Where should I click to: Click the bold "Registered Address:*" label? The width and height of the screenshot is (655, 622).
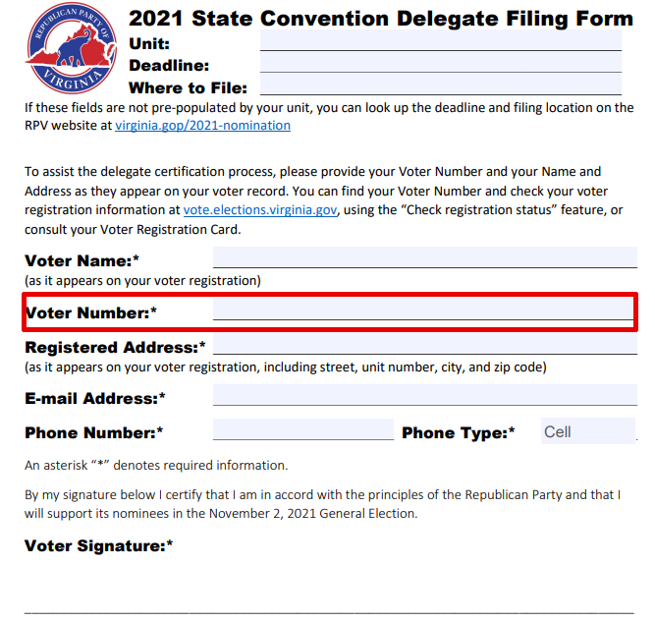tap(115, 348)
